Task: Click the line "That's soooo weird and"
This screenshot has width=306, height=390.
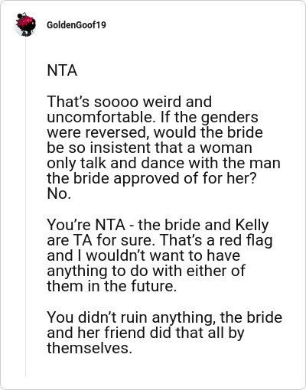Action: (x=129, y=102)
